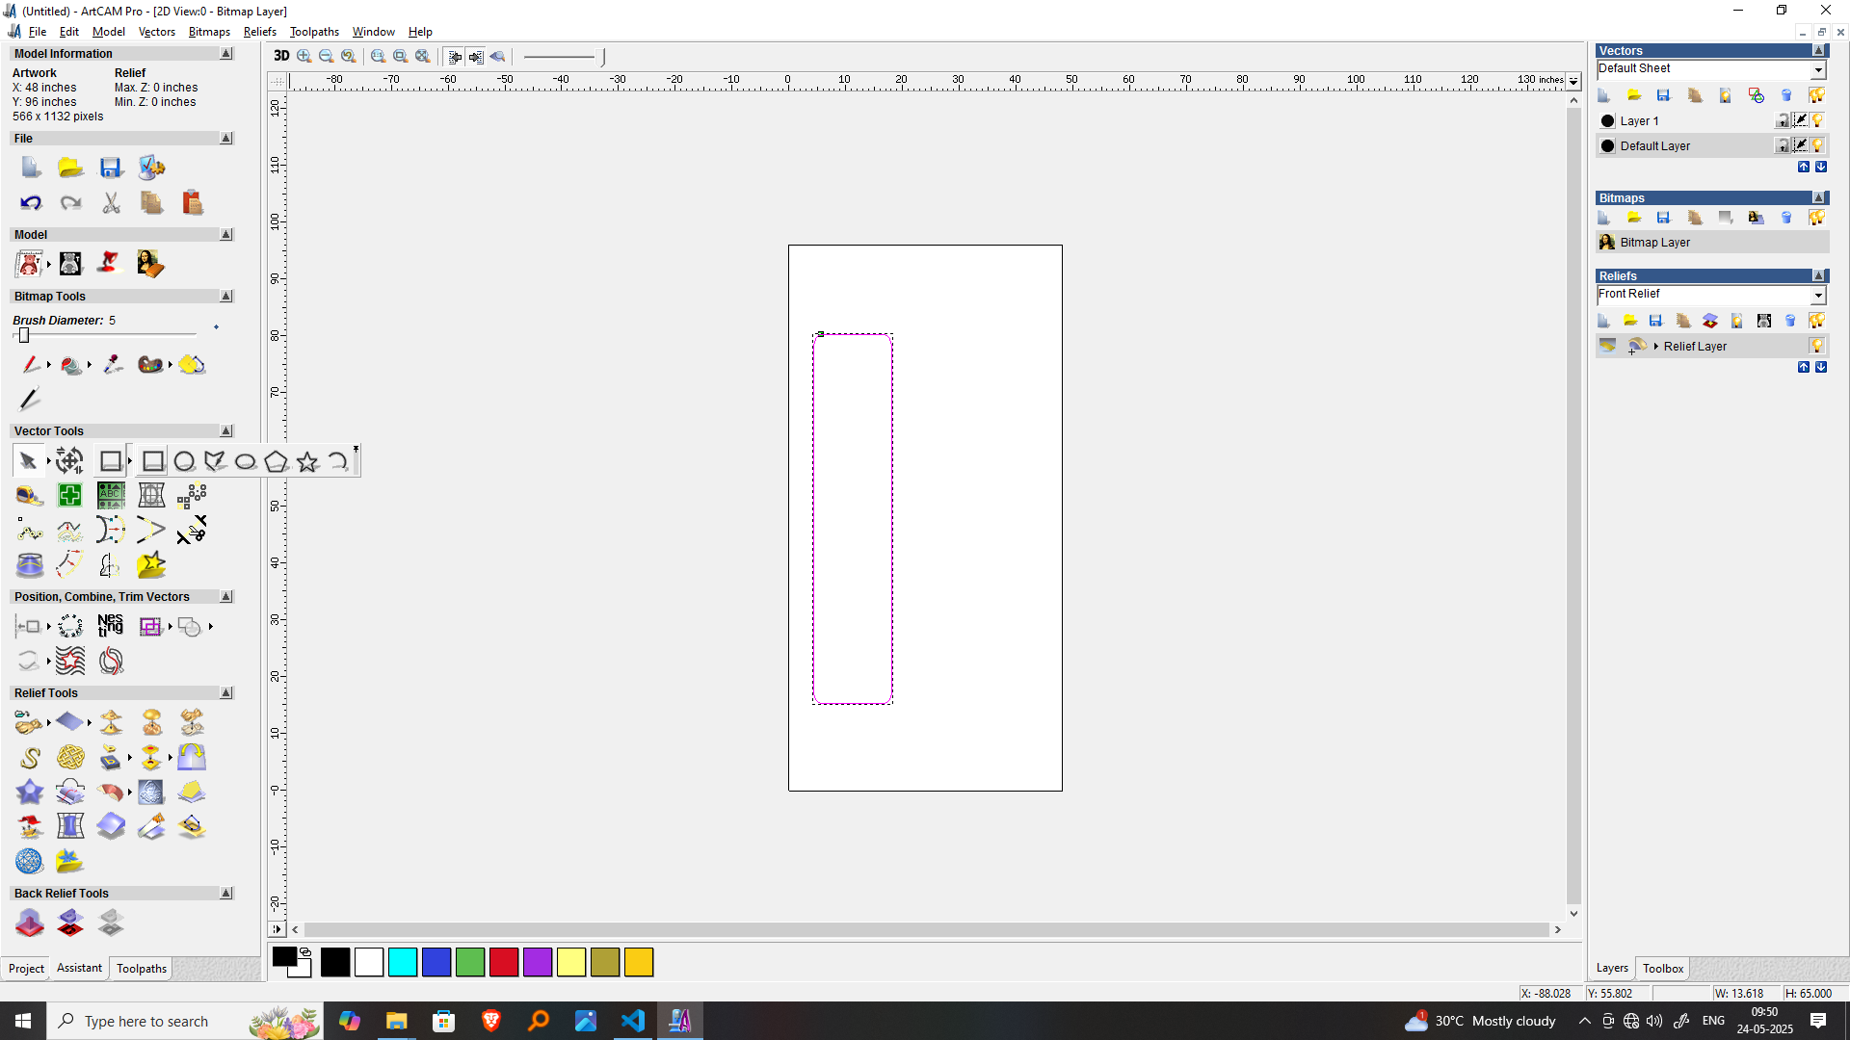This screenshot has width=1850, height=1040.
Task: Open File Explorer from the taskbar
Action: (x=396, y=1021)
